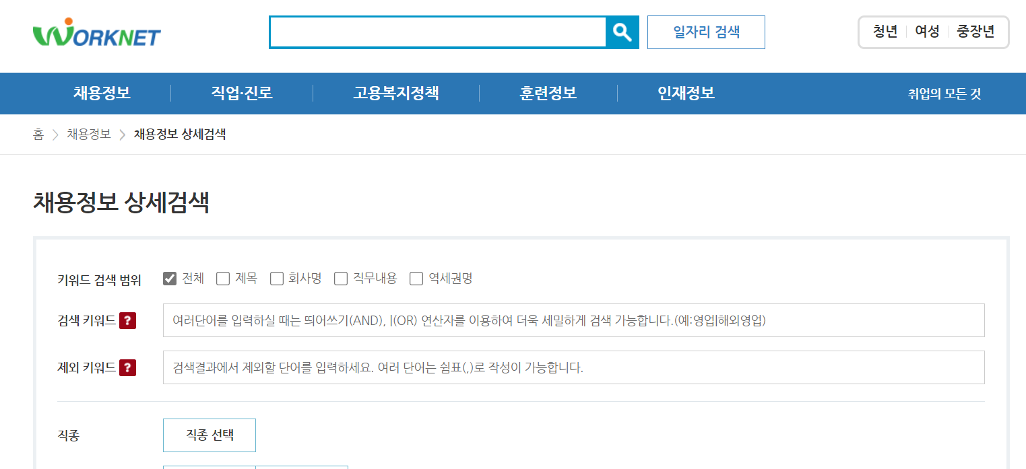Open the 훈련정보 menu
The width and height of the screenshot is (1026, 469).
548,94
